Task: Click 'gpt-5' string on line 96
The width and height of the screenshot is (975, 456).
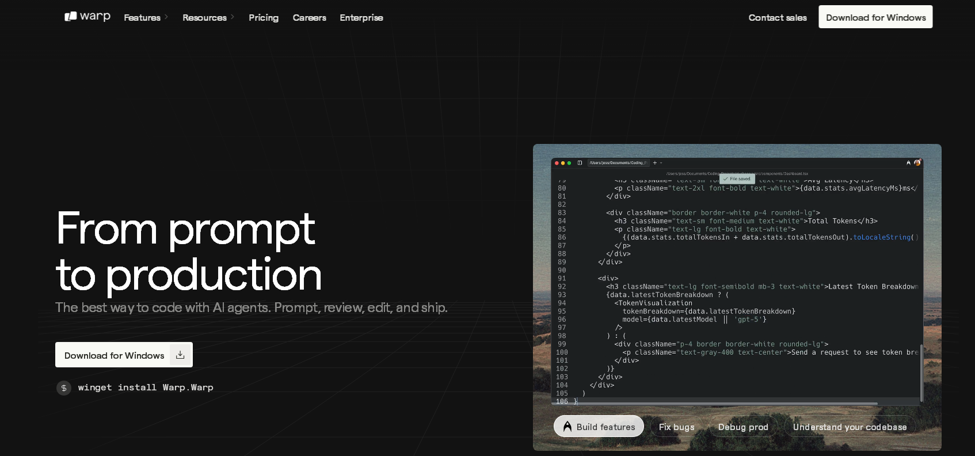Action: pos(748,320)
